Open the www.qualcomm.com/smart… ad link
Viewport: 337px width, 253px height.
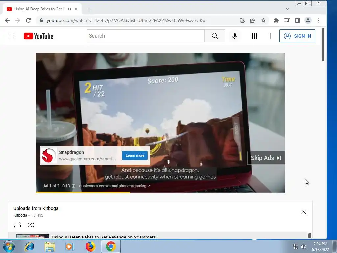click(87, 159)
